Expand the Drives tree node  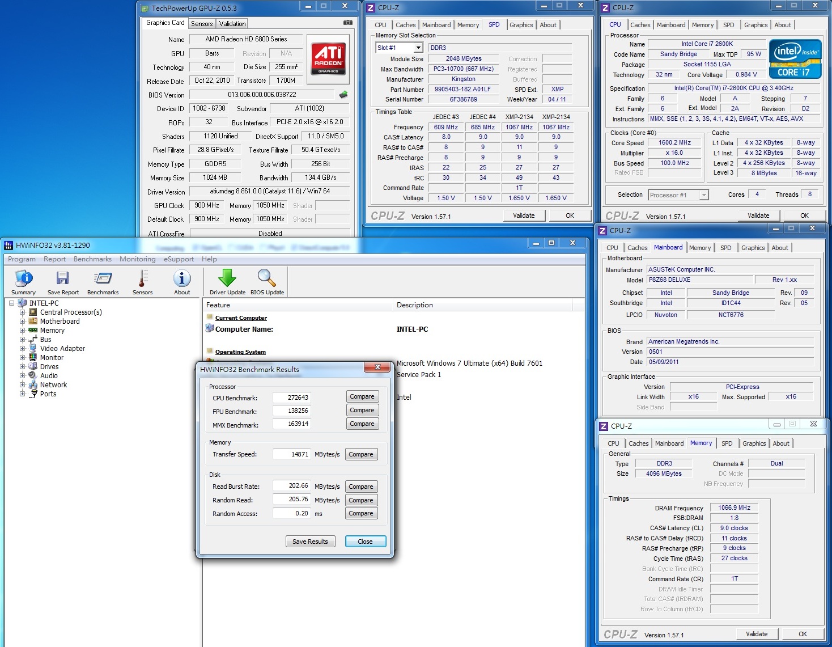(23, 367)
